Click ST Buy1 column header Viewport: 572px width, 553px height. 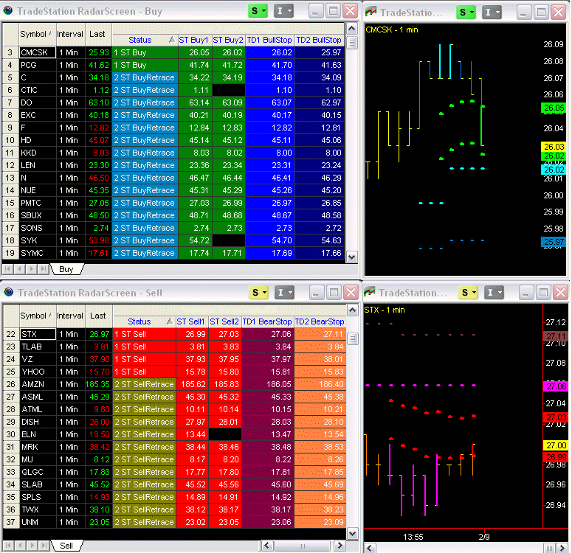click(x=194, y=40)
